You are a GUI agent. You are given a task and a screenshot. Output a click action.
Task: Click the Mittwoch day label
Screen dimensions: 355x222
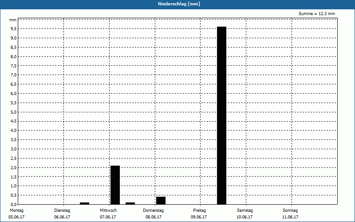pos(108,210)
